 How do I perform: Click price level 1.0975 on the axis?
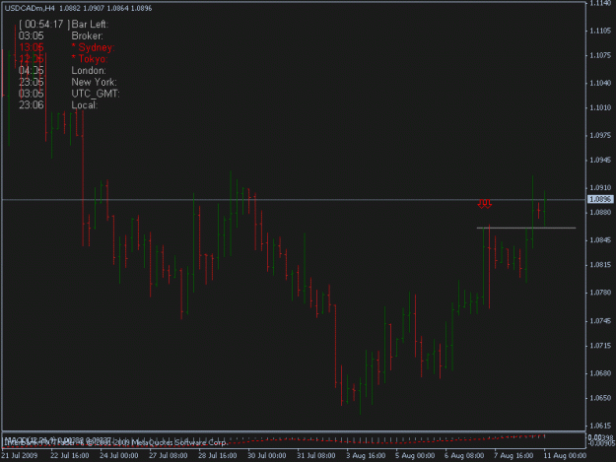[x=600, y=135]
